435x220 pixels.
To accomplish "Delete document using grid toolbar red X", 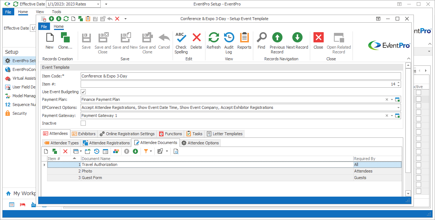I will click(x=65, y=151).
